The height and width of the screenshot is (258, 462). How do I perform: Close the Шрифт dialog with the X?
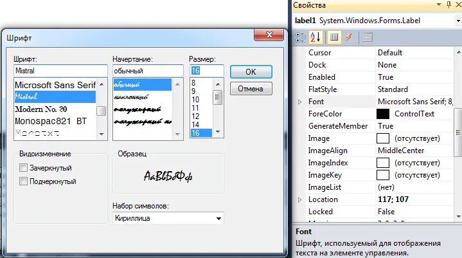tap(269, 35)
